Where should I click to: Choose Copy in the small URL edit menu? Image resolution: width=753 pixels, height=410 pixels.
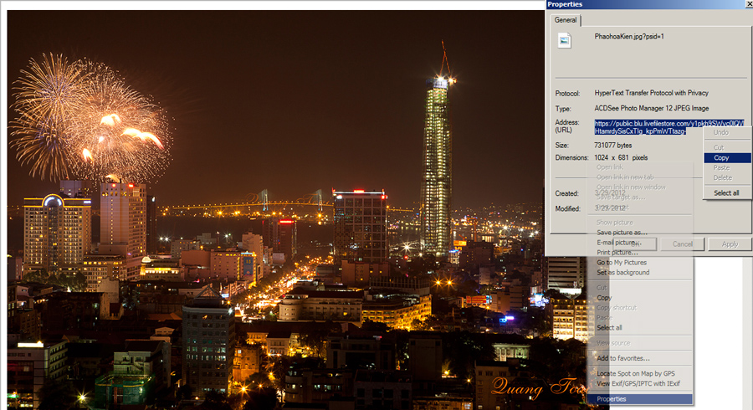721,157
